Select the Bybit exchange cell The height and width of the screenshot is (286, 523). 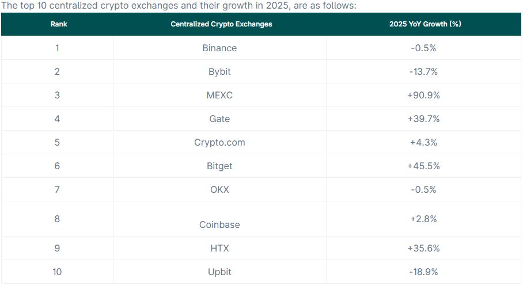point(219,71)
